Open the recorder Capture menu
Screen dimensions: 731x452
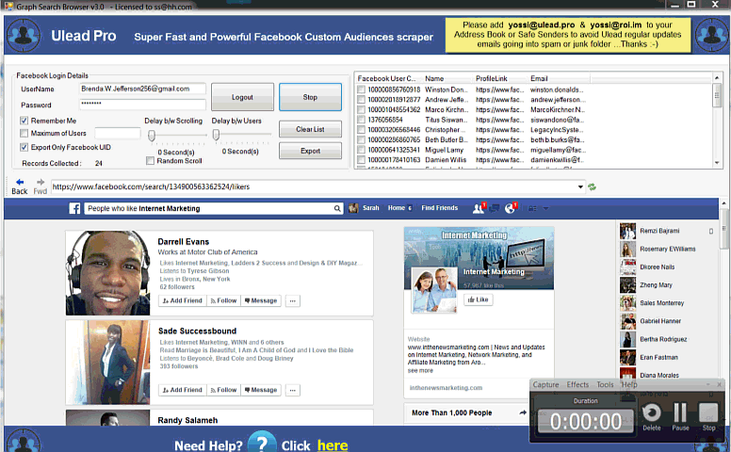545,384
